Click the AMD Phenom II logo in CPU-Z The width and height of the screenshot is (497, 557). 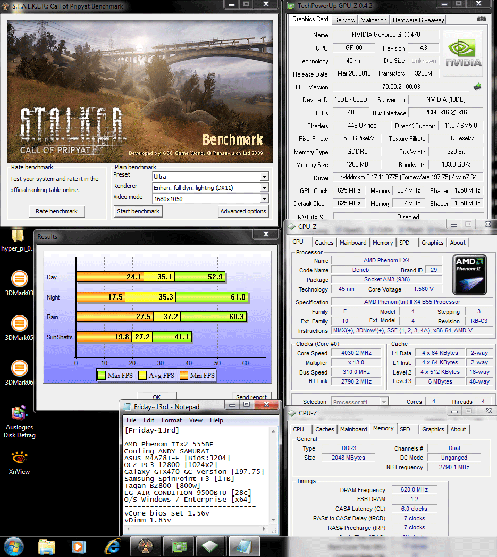tap(469, 275)
